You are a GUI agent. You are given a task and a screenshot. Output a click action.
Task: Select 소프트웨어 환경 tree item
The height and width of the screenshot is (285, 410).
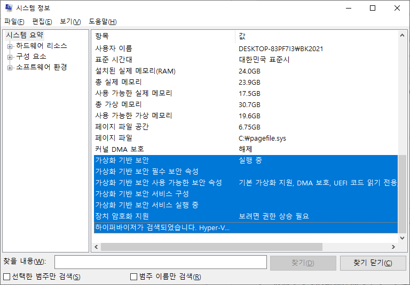(x=41, y=67)
